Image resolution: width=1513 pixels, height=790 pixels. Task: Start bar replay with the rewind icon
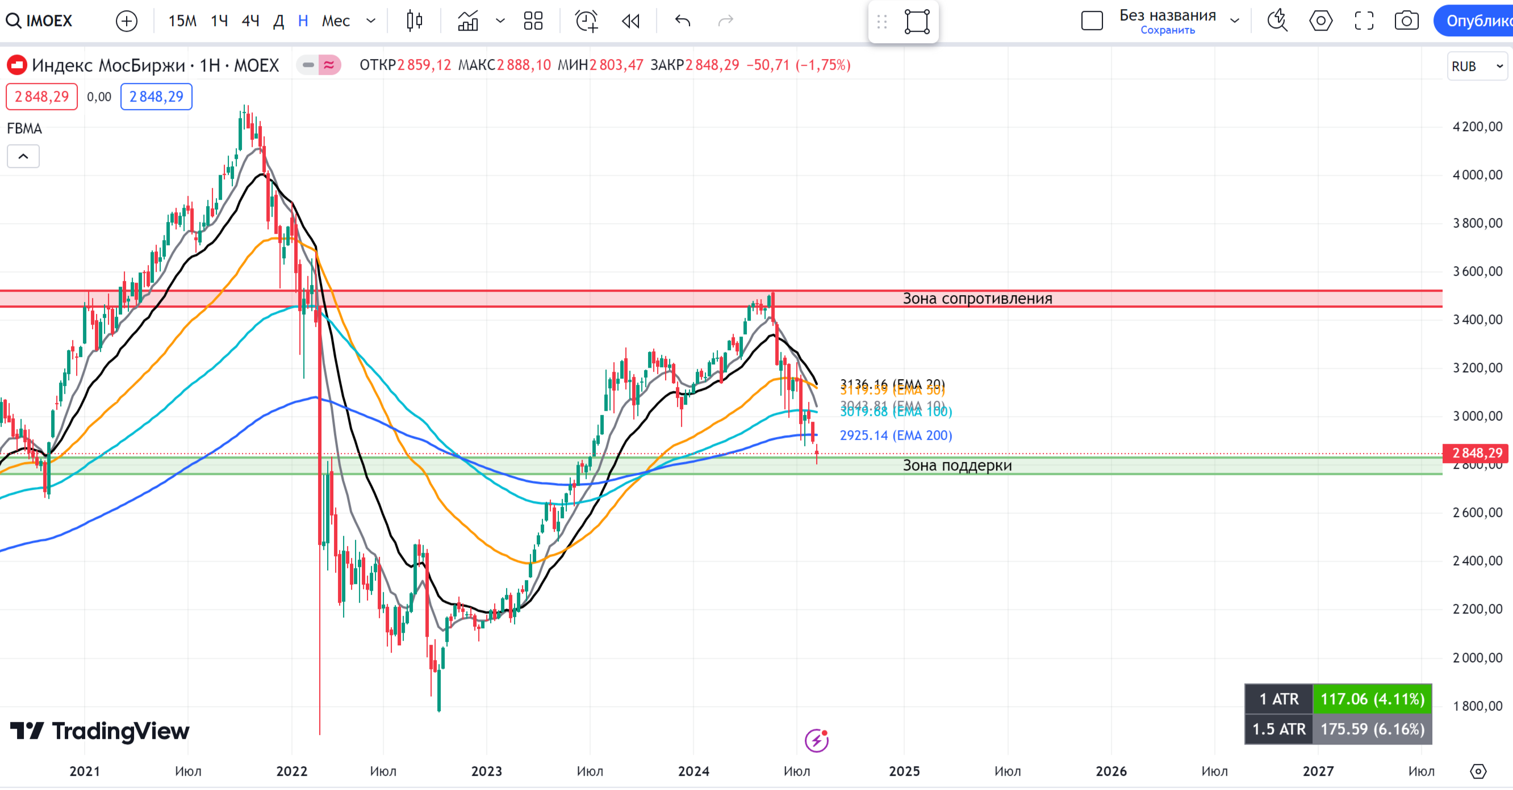point(631,21)
